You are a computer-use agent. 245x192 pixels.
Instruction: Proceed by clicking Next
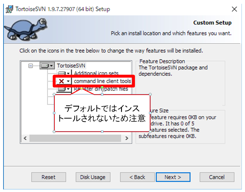(x=173, y=177)
